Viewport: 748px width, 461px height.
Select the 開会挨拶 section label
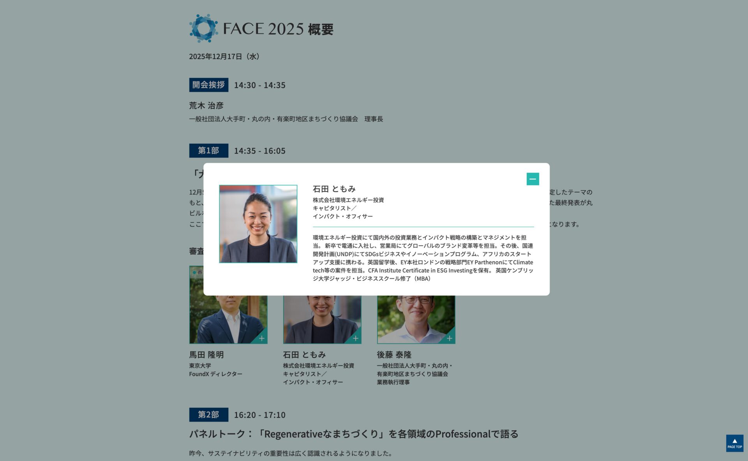coord(208,85)
